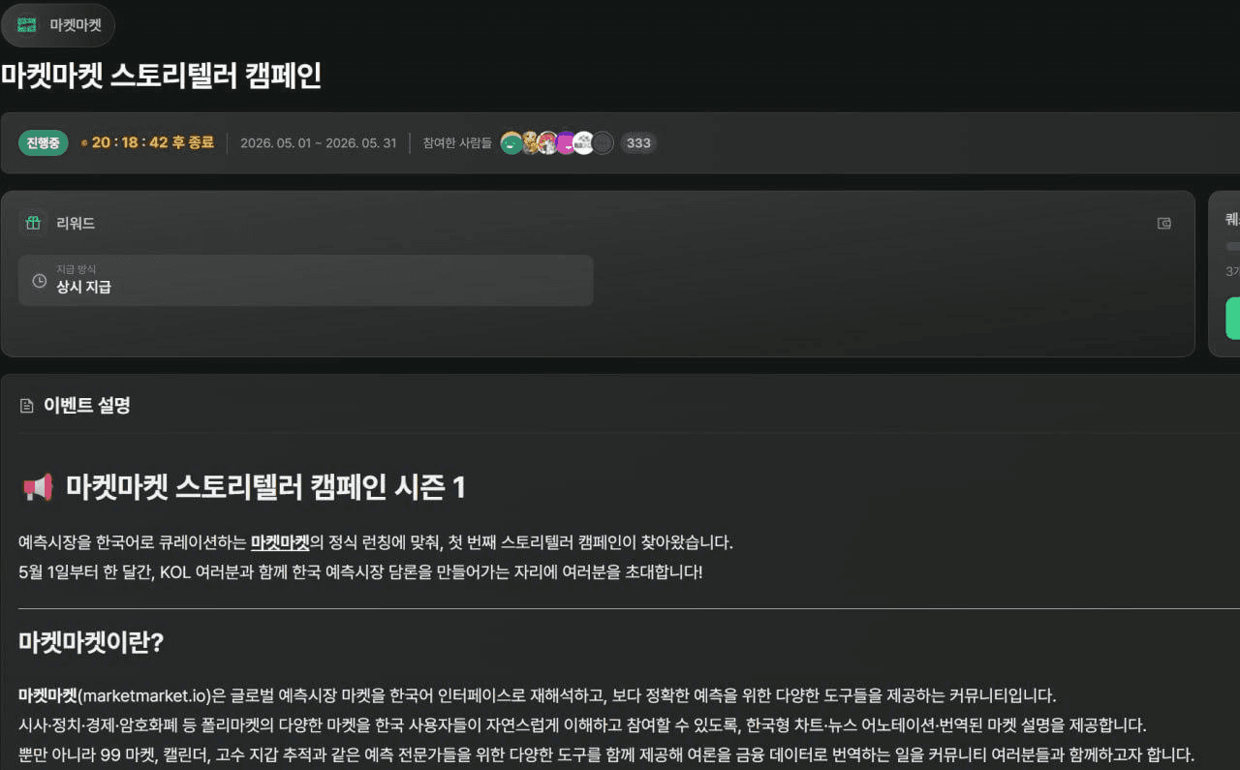This screenshot has width=1240, height=770.
Task: Click the clock icon beside 상시 지급
Action: [40, 281]
